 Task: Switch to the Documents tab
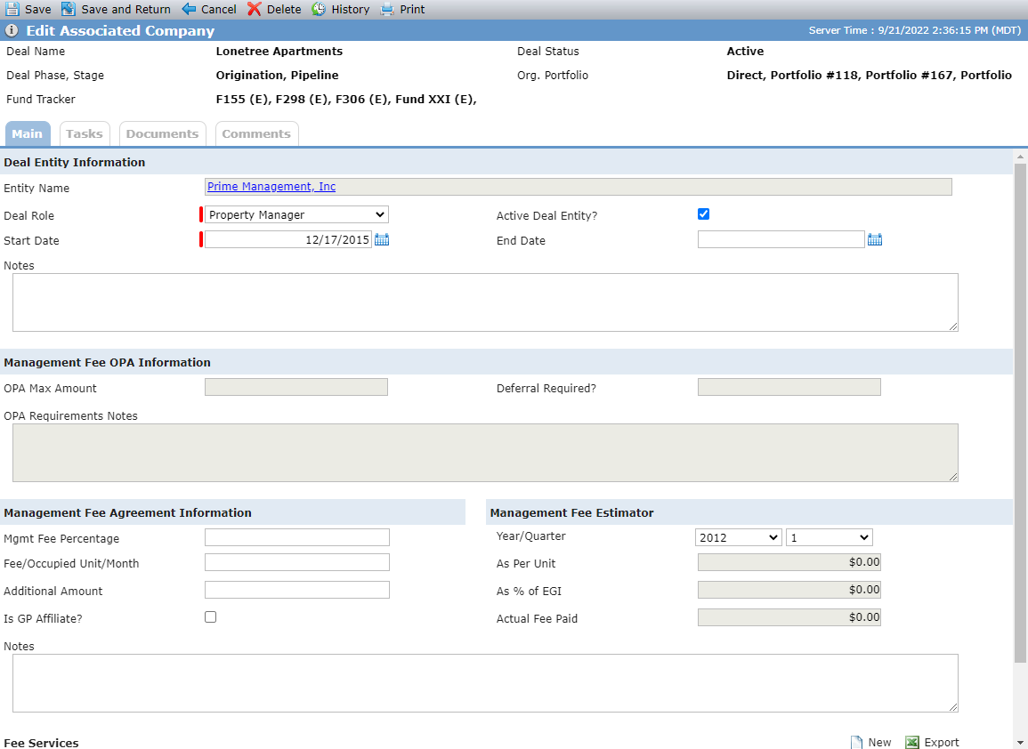[x=163, y=133]
